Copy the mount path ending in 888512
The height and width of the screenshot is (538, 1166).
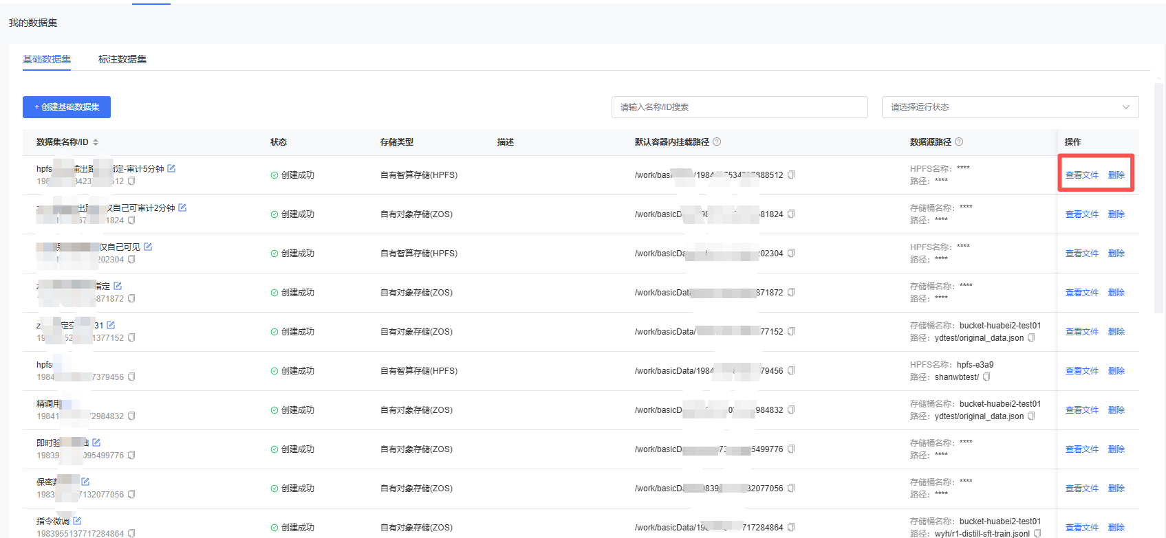[791, 175]
